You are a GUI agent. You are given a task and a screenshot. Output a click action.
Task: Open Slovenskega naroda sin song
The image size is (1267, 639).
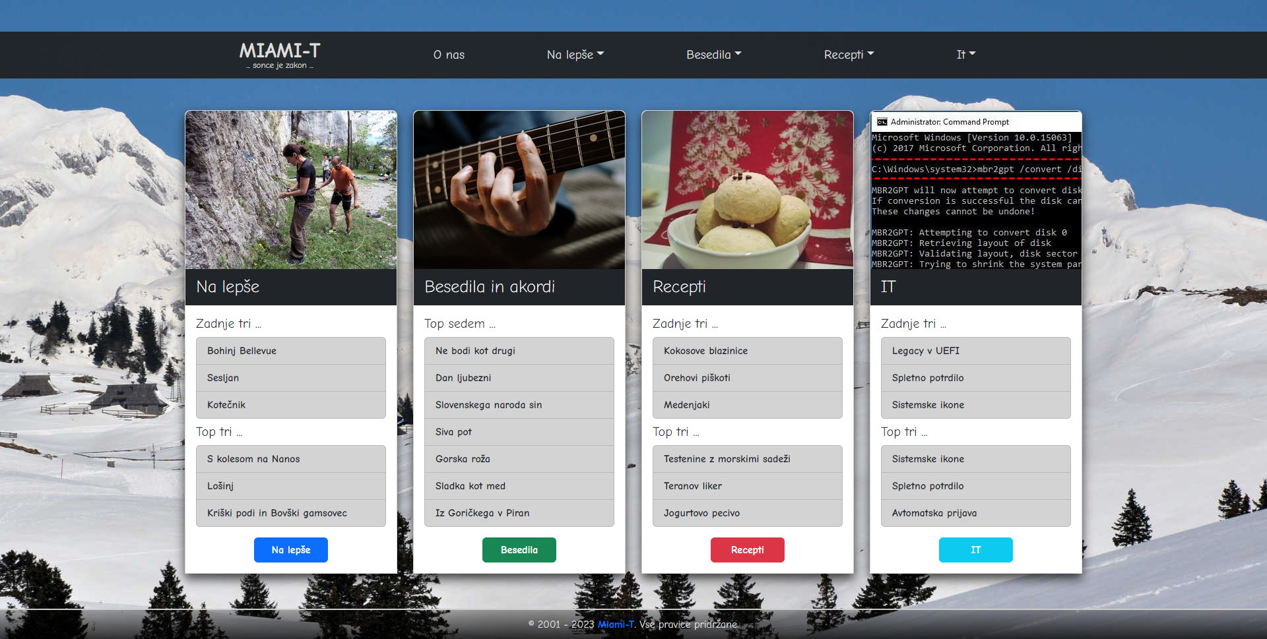519,405
